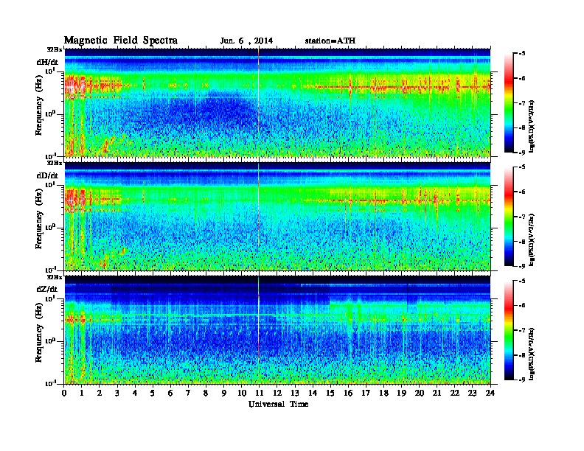Click the dH/dt spectrogram plot area
This screenshot has width=584, height=451.
tap(277, 102)
